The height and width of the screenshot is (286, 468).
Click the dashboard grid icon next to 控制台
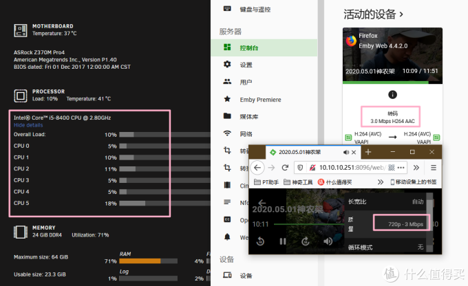tap(227, 47)
